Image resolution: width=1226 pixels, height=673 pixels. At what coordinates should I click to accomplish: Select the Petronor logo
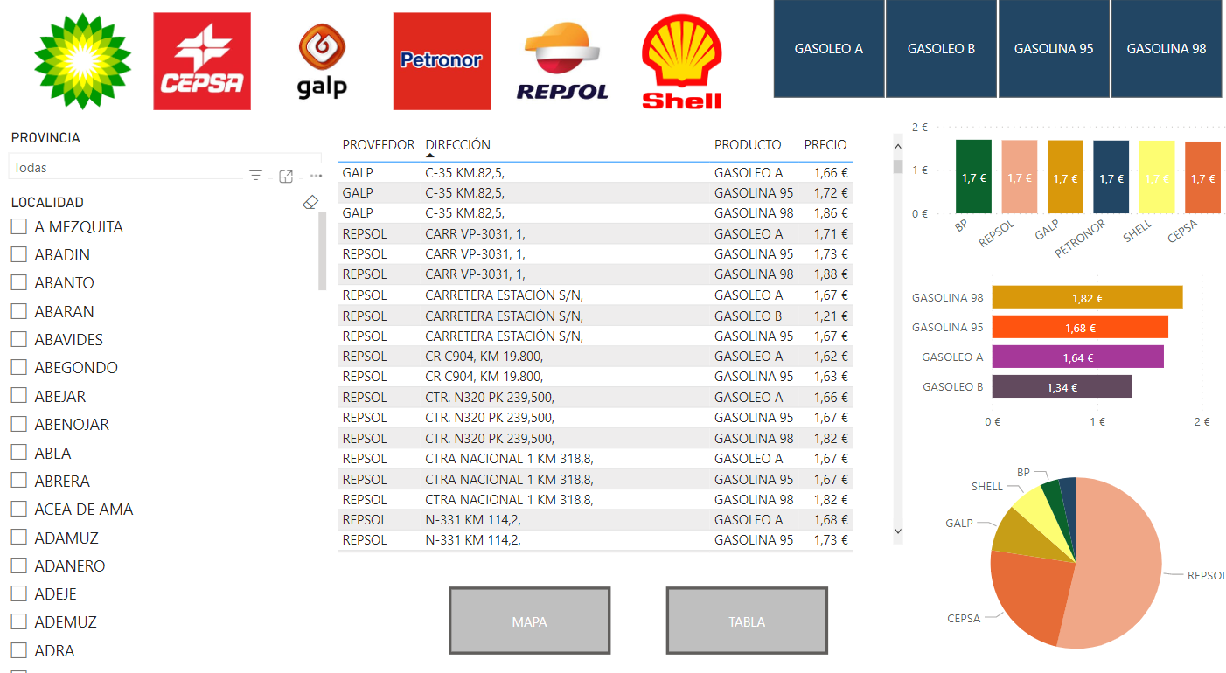tap(442, 59)
